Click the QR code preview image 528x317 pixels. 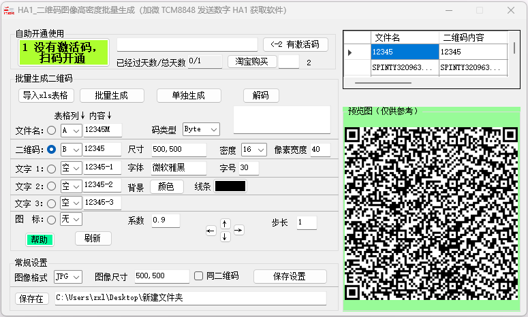431,214
